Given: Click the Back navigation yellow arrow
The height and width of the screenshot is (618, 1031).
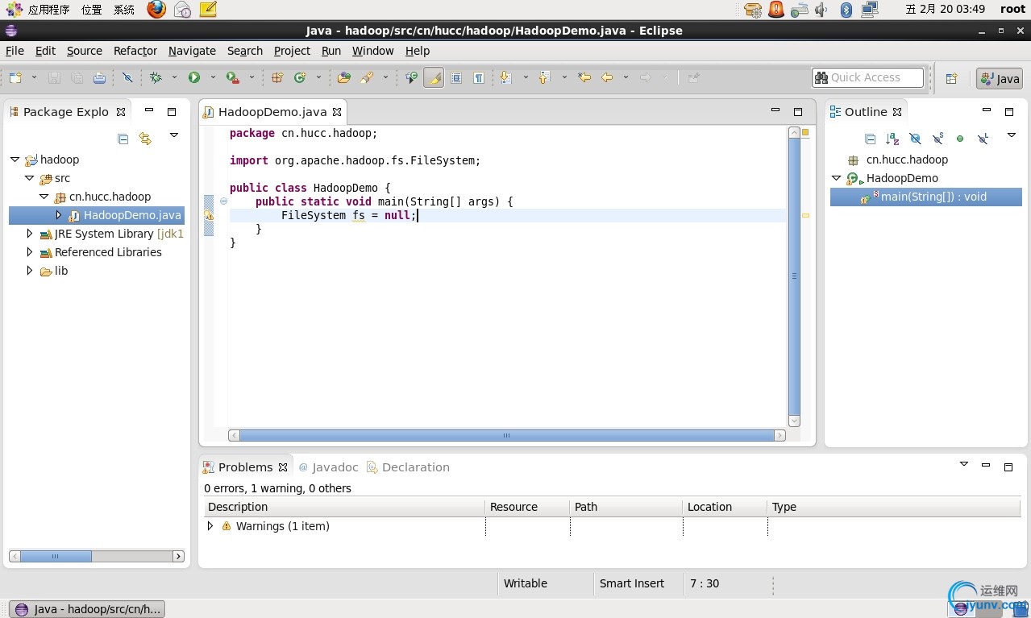Looking at the screenshot, I should tap(607, 77).
